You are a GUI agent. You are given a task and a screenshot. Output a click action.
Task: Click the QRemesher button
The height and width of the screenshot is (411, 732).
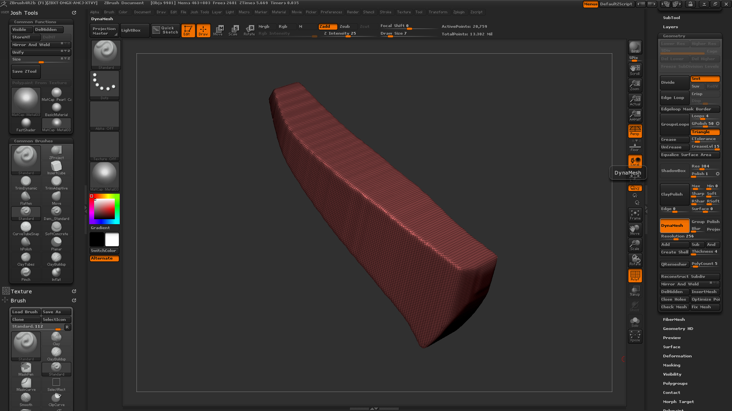pyautogui.click(x=674, y=264)
